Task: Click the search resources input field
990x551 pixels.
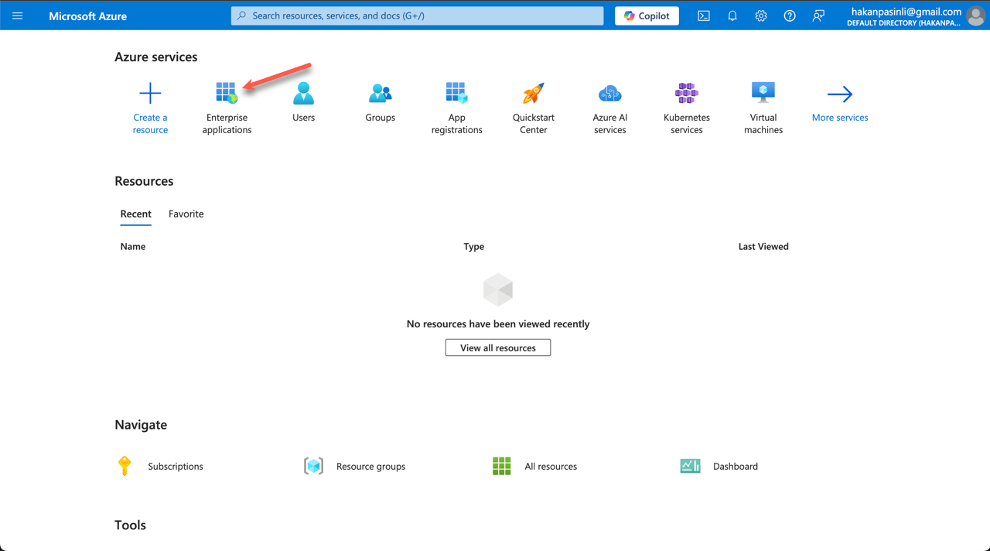Action: [x=417, y=15]
